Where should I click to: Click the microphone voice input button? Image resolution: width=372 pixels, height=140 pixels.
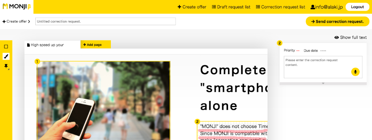(x=355, y=72)
